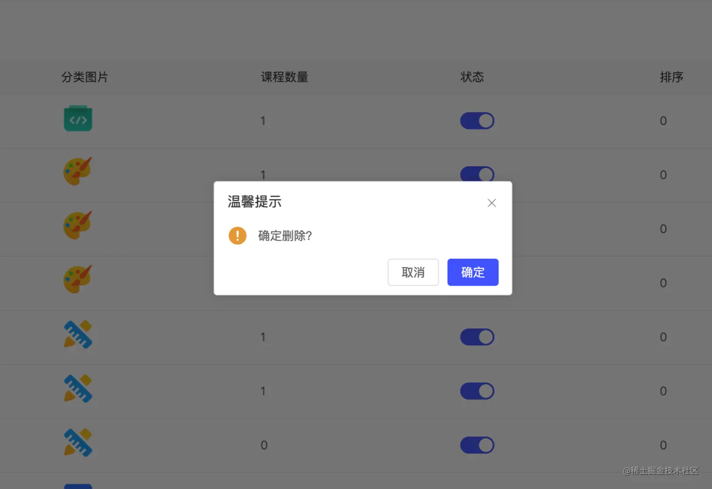
Task: Click the 课程数量 column header
Action: pos(284,77)
